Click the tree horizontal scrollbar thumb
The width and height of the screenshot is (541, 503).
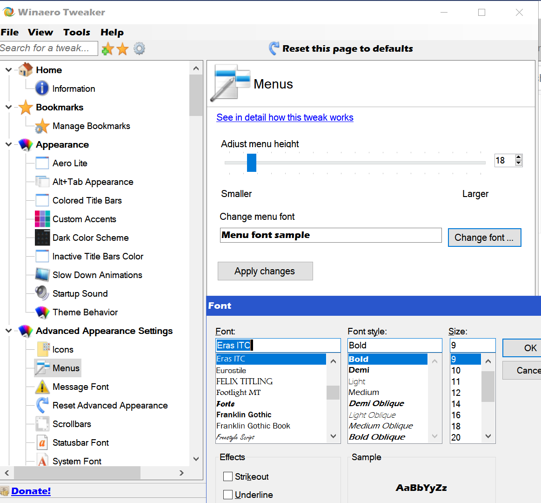tap(77, 473)
